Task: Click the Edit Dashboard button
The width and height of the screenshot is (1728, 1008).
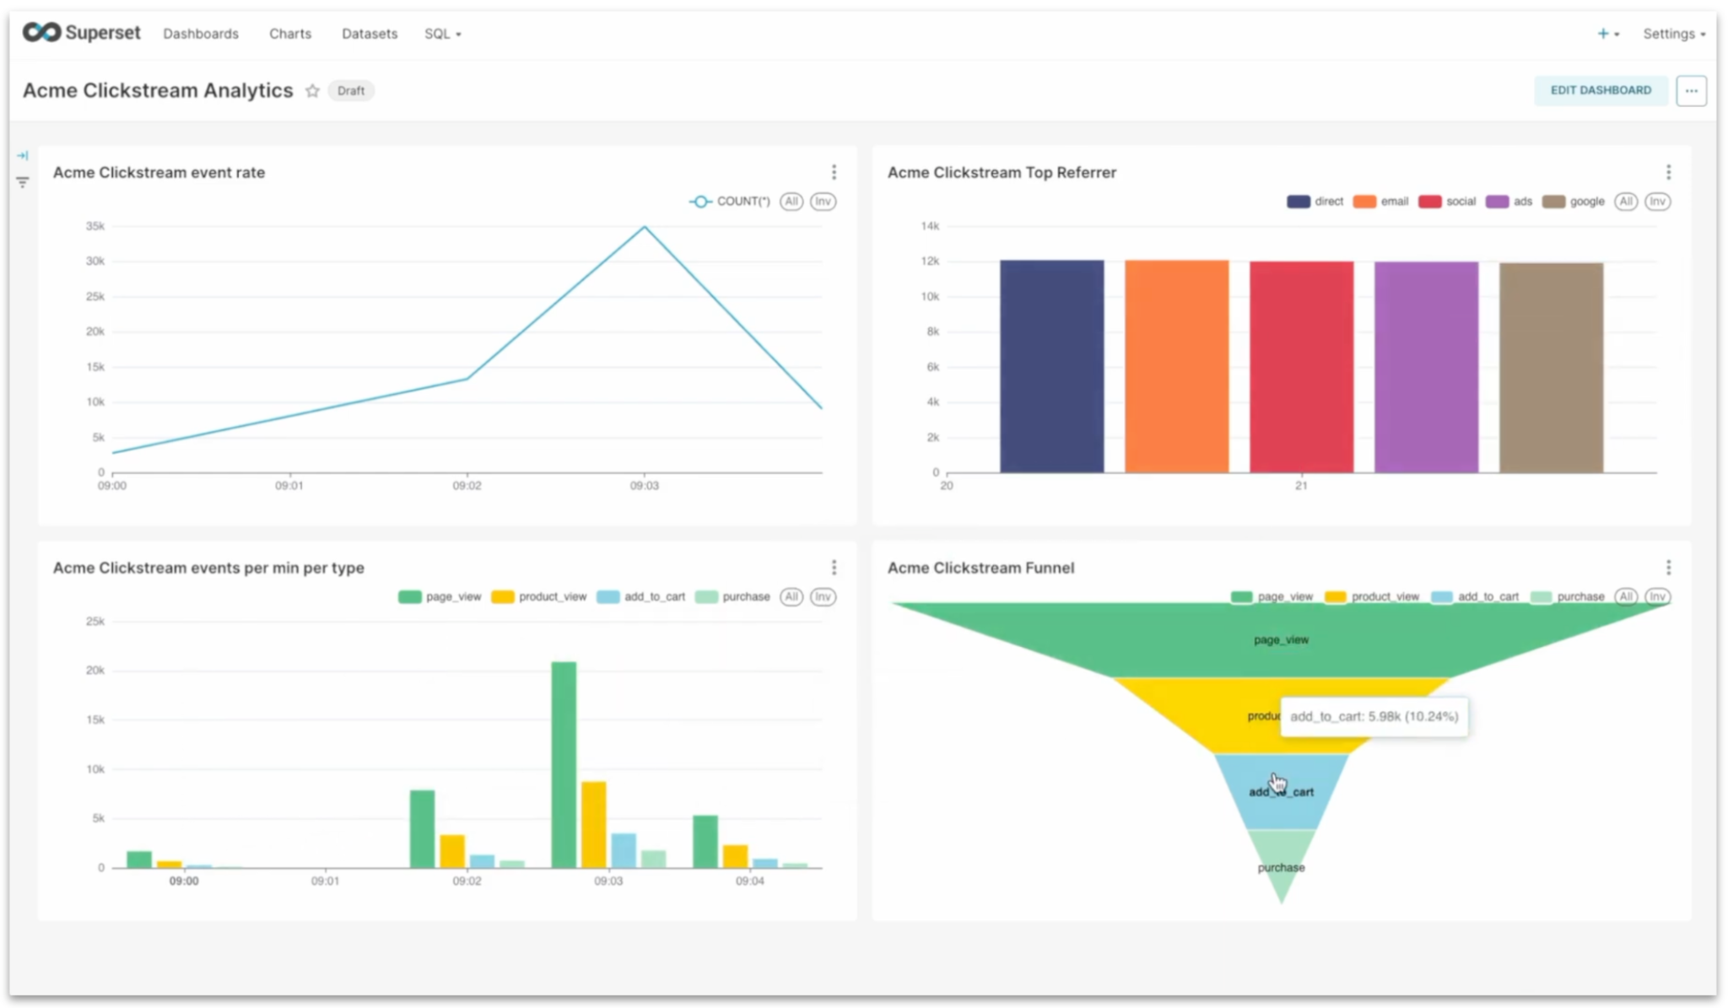Action: point(1600,90)
